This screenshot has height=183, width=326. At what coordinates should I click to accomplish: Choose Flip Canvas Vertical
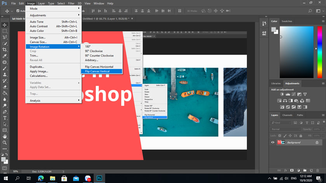coord(101,71)
